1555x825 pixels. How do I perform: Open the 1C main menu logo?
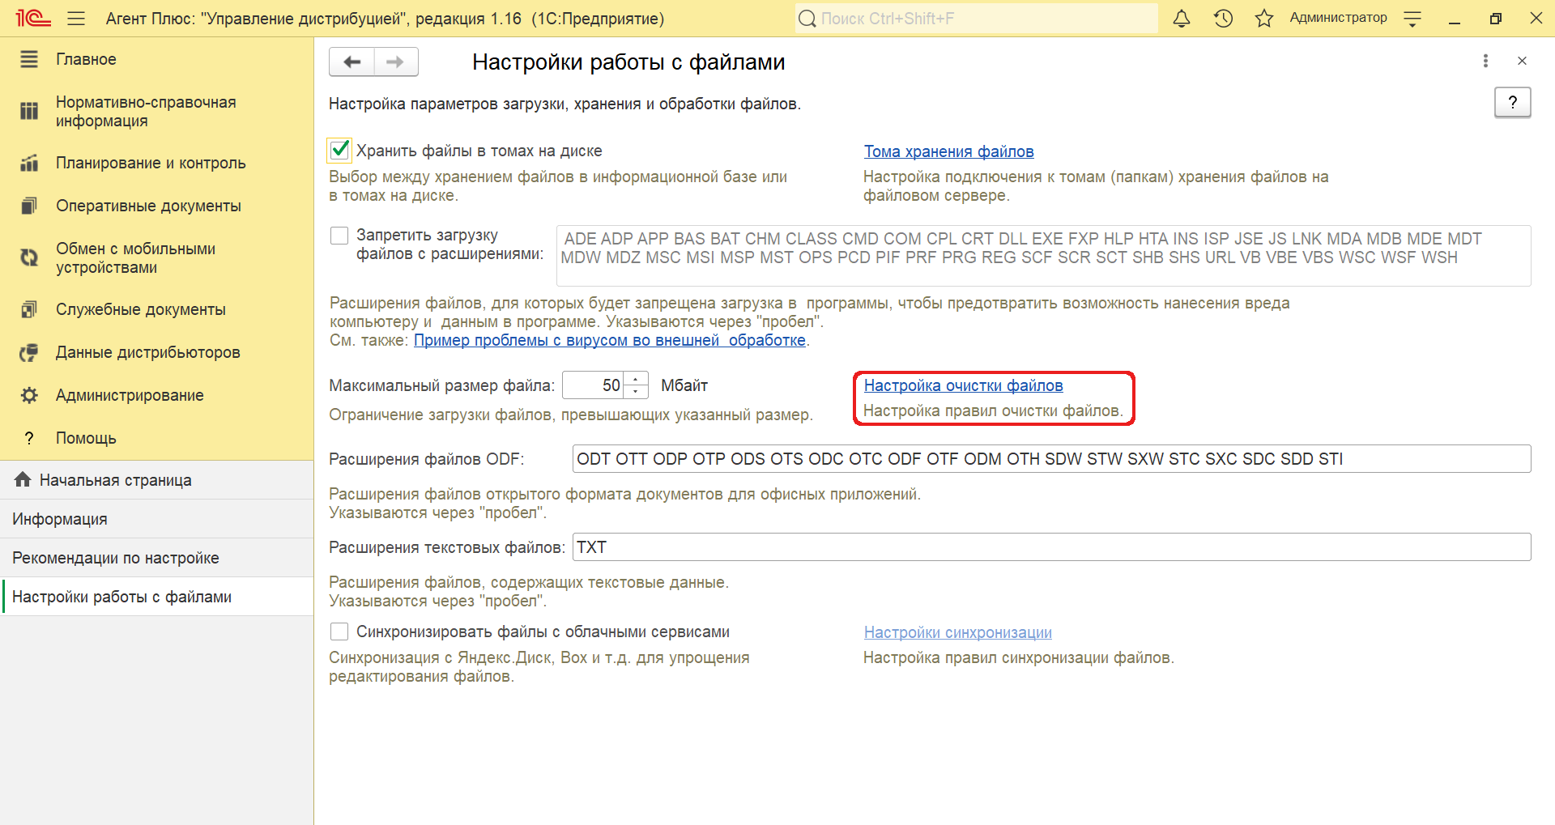tap(32, 18)
